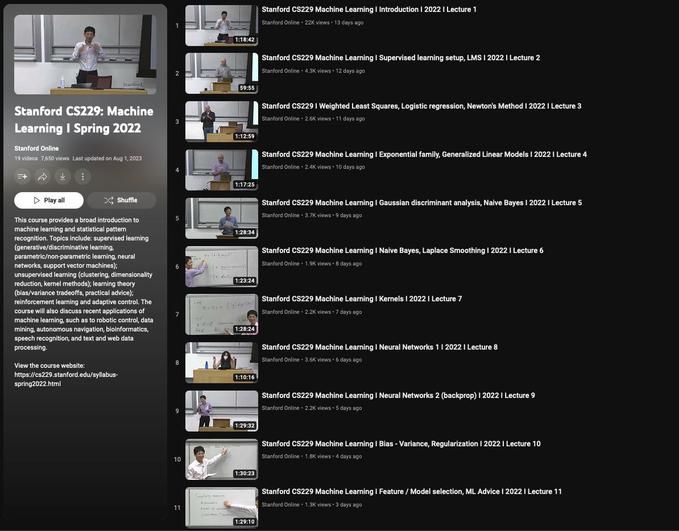Screen dimensions: 679x531
Task: Open Lecture 2 thumbnail with 59:55 duration
Action: pyautogui.click(x=222, y=73)
